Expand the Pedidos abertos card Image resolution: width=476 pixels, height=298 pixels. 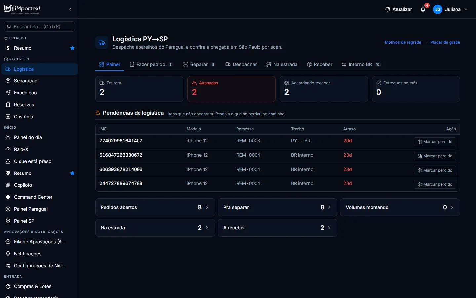point(155,207)
